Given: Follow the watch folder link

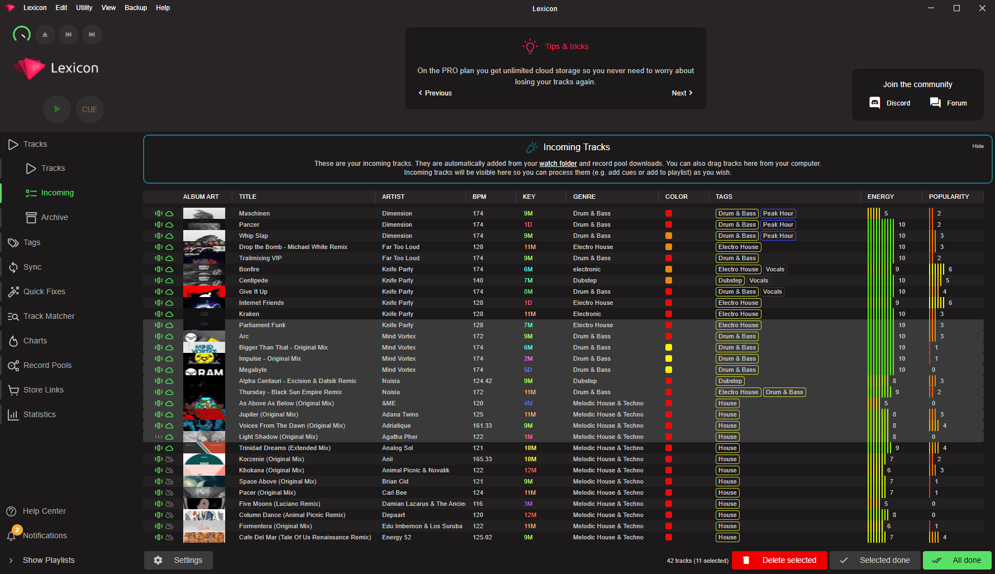Looking at the screenshot, I should click(x=558, y=164).
